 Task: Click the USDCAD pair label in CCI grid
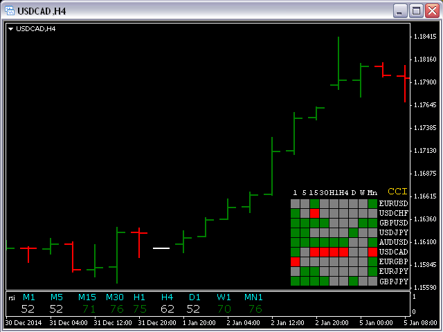tap(394, 252)
